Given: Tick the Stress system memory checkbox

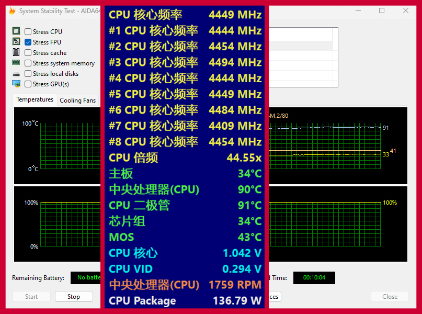Looking at the screenshot, I should pyautogui.click(x=28, y=63).
